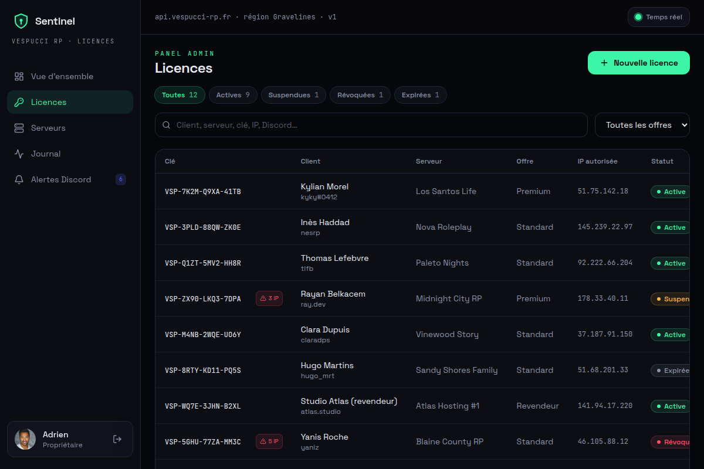This screenshot has height=469, width=704.
Task: Filter by Suspendues licences
Action: 293,95
